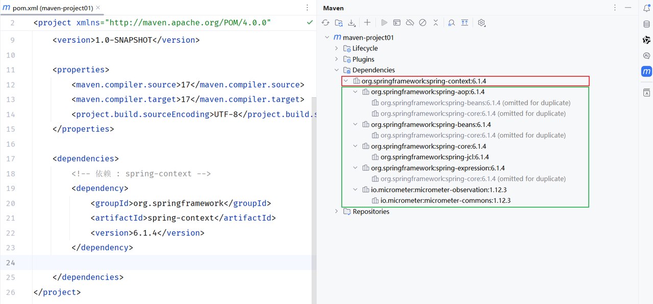The height and width of the screenshot is (304, 653).
Task: Click the Chinese spring-context comment line
Action: (141, 174)
